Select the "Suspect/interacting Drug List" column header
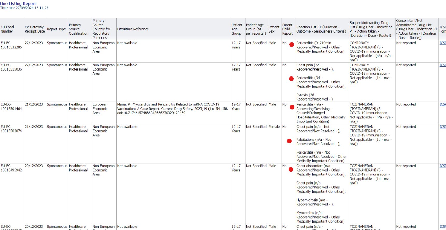Image resolution: width=446 pixels, height=230 pixels. (372, 29)
